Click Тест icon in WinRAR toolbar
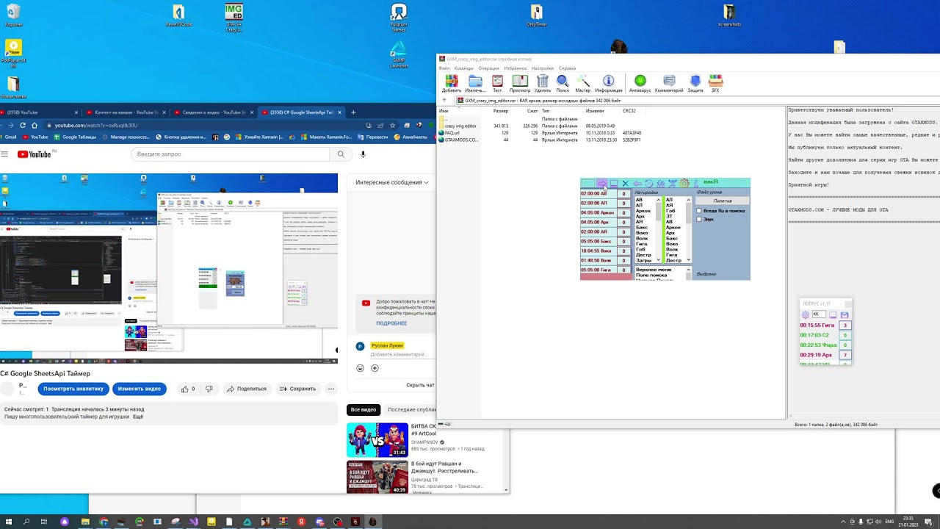Viewport: 940px width, 529px height. 497,83
